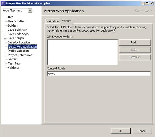The height and width of the screenshot is (137, 155).
Task: Expand the Java Compiler node
Action: (x=5, y=38)
